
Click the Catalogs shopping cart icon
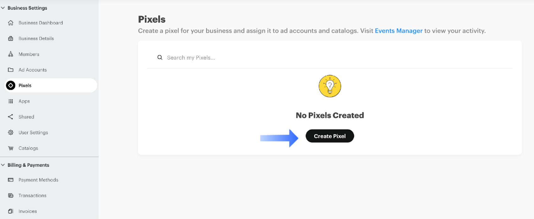(x=11, y=148)
